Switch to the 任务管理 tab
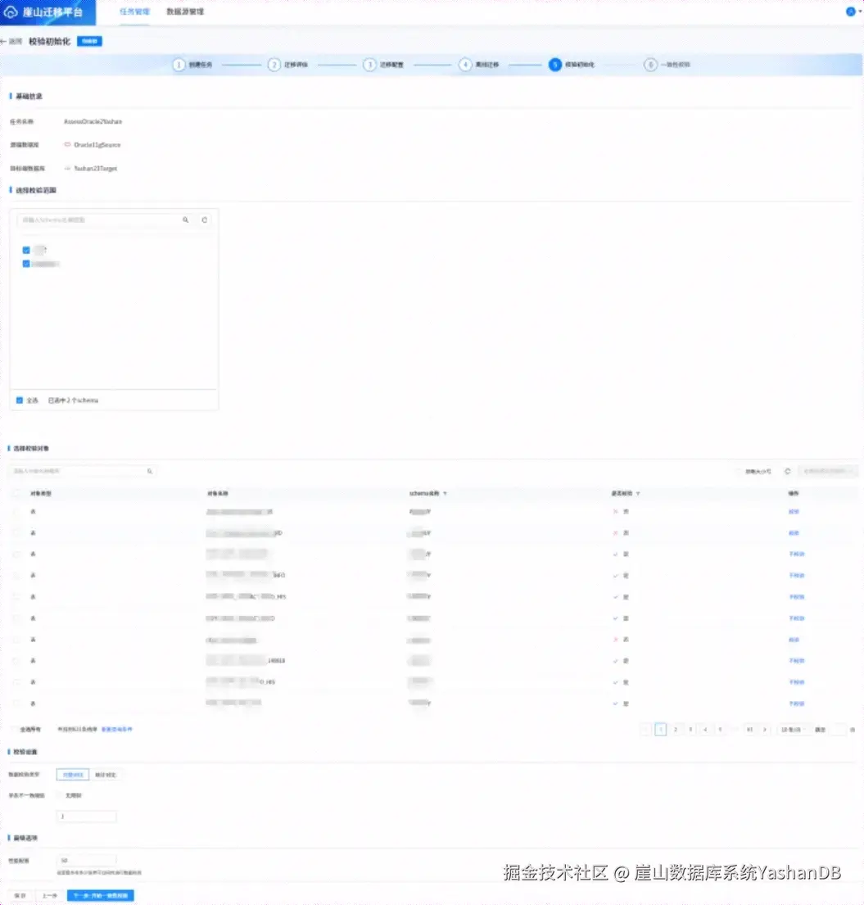 tap(134, 11)
